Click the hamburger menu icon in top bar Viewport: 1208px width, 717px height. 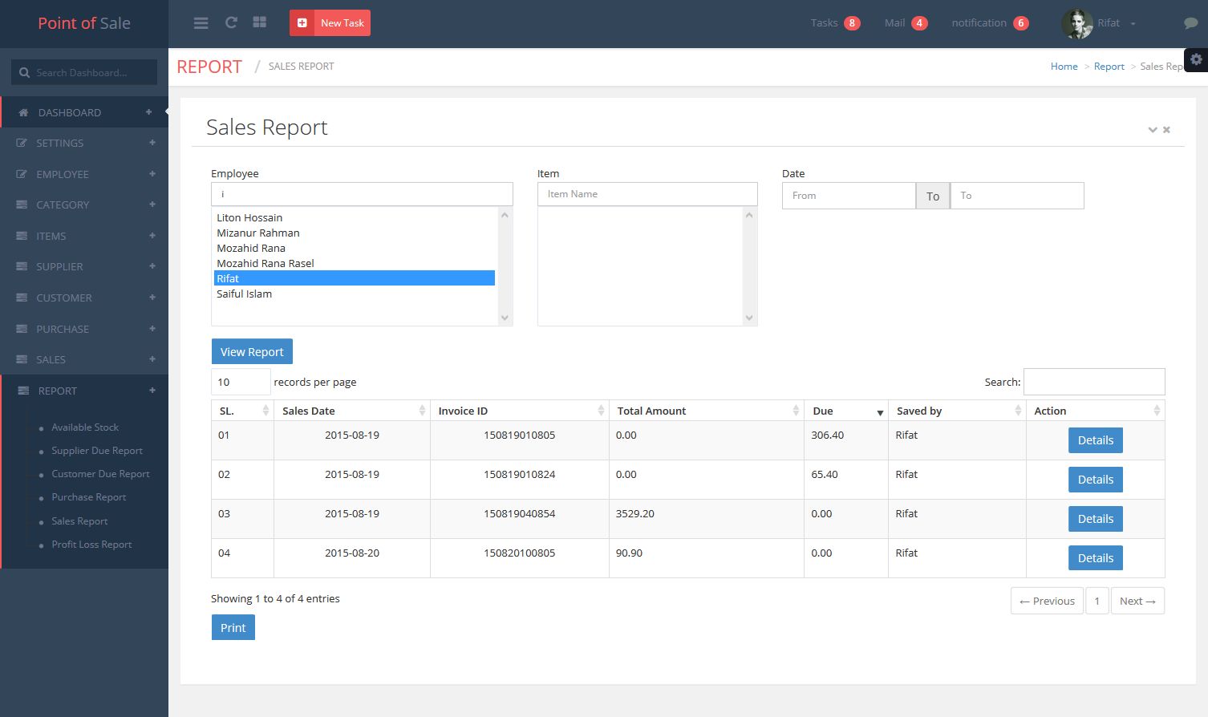[201, 23]
